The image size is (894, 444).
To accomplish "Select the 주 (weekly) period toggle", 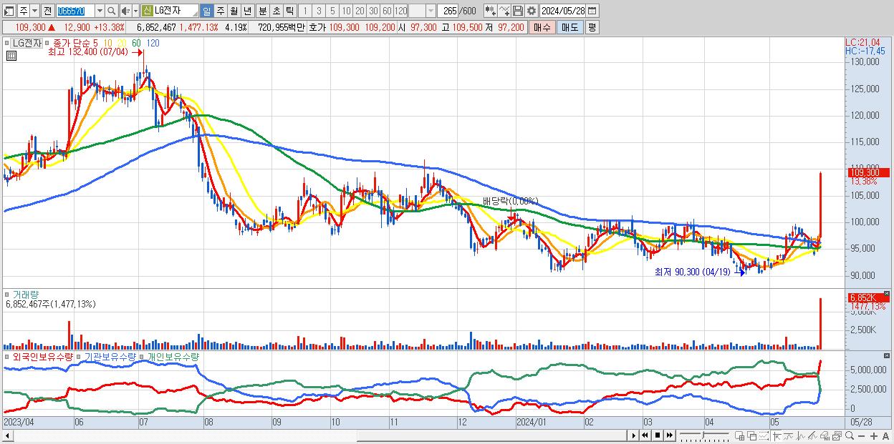I will tap(220, 11).
